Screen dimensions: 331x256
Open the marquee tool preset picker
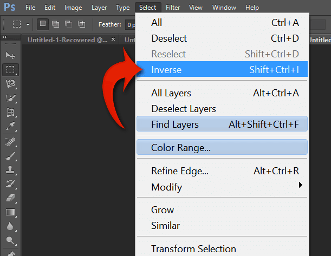click(x=28, y=24)
